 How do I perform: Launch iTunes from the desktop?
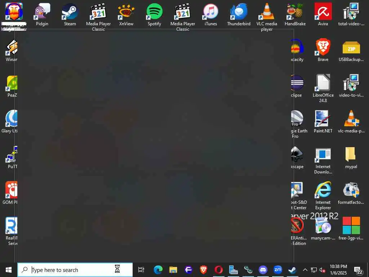click(210, 14)
